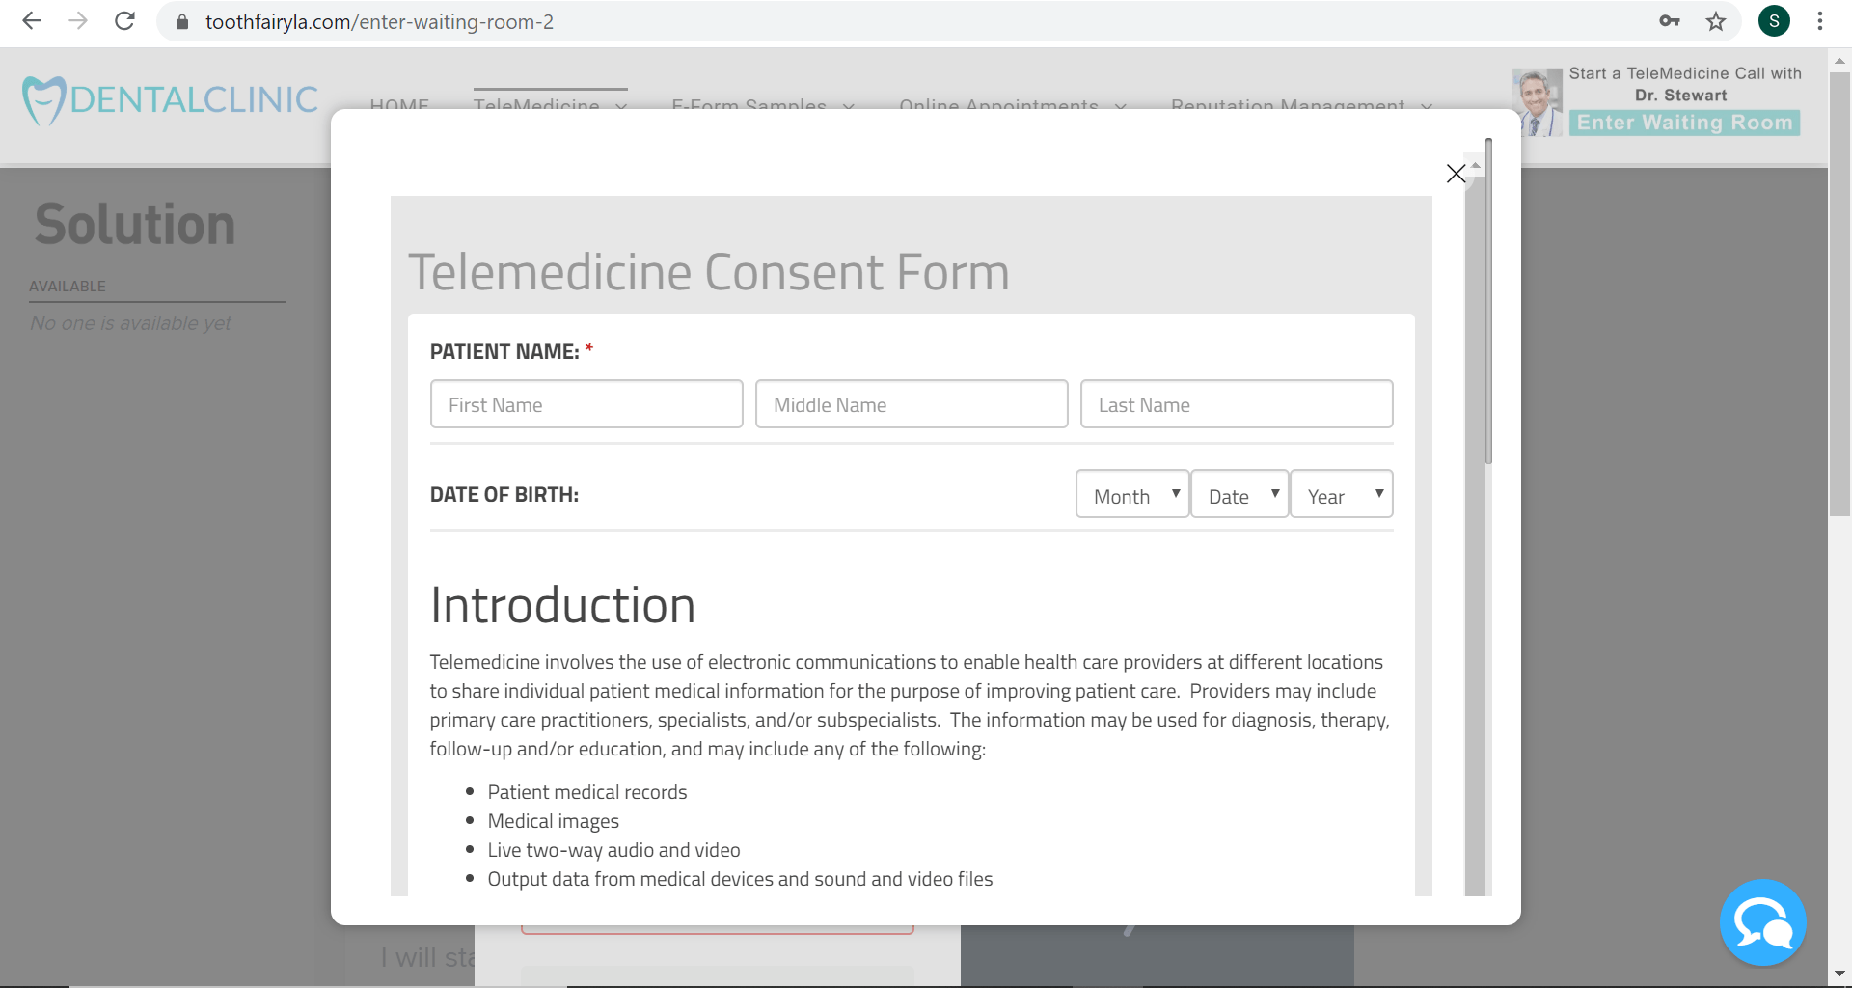Focus the Last Name field
The image size is (1852, 988).
pos(1237,404)
